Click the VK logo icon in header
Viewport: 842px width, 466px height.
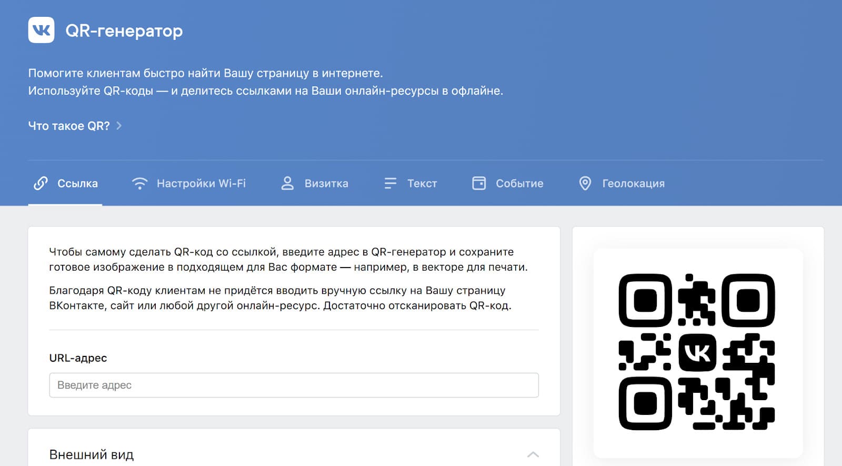41,30
